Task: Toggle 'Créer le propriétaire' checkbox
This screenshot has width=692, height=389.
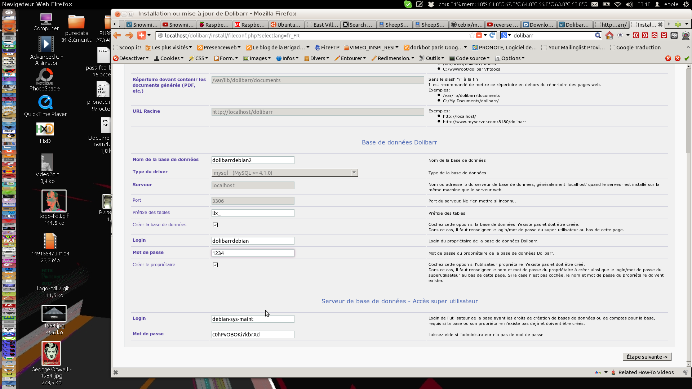Action: [x=216, y=265]
